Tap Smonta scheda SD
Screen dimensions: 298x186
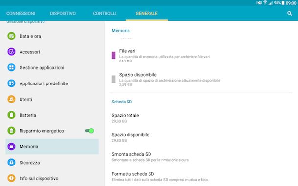tap(201, 157)
